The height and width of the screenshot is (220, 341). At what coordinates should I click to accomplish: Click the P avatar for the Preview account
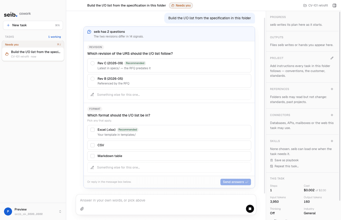(x=8, y=211)
